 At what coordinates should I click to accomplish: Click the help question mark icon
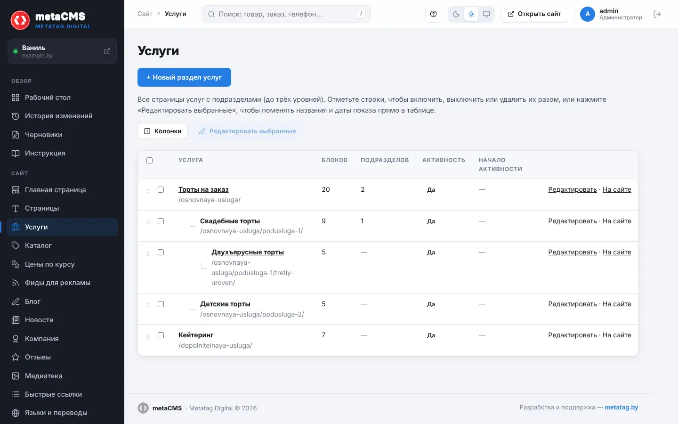click(433, 14)
